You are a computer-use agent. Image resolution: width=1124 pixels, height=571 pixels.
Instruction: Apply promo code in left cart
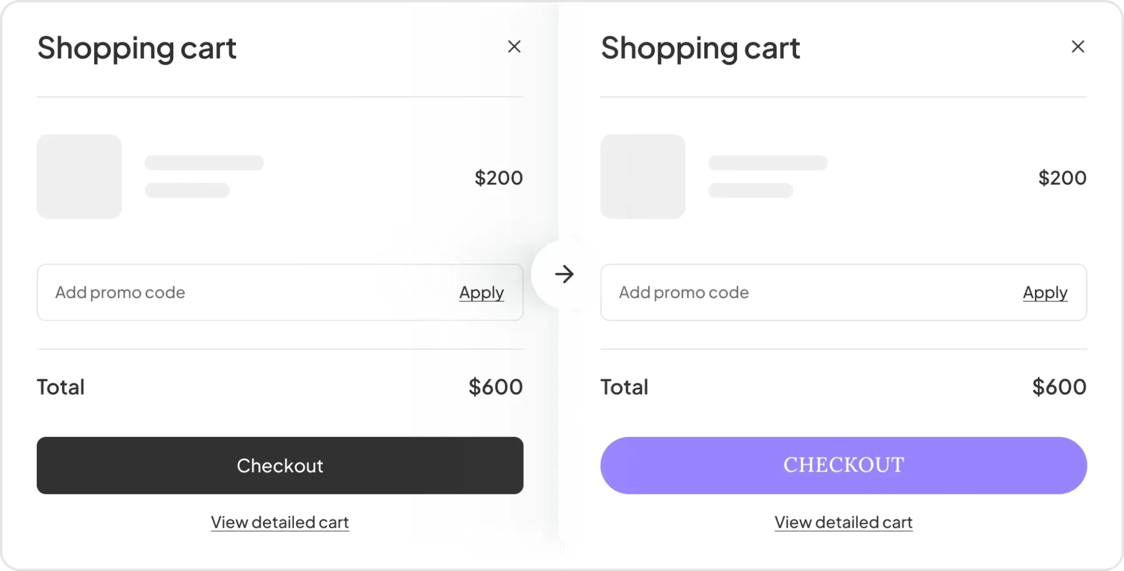coord(481,292)
